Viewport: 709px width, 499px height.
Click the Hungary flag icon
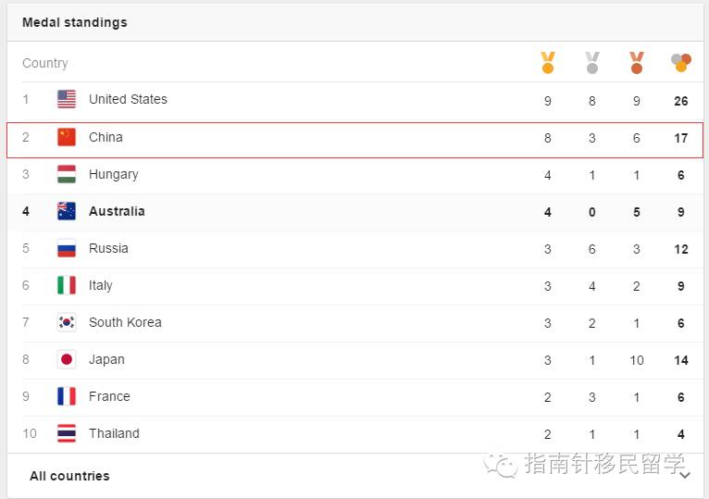[67, 174]
